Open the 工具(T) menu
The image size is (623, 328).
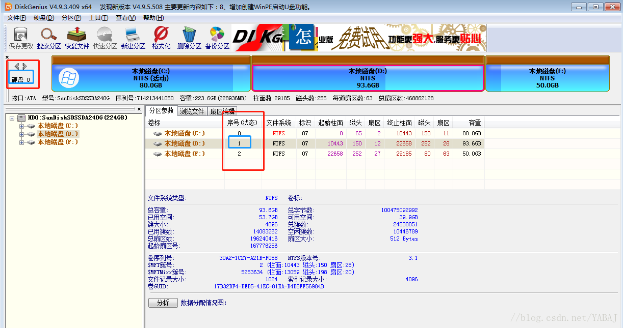[98, 17]
